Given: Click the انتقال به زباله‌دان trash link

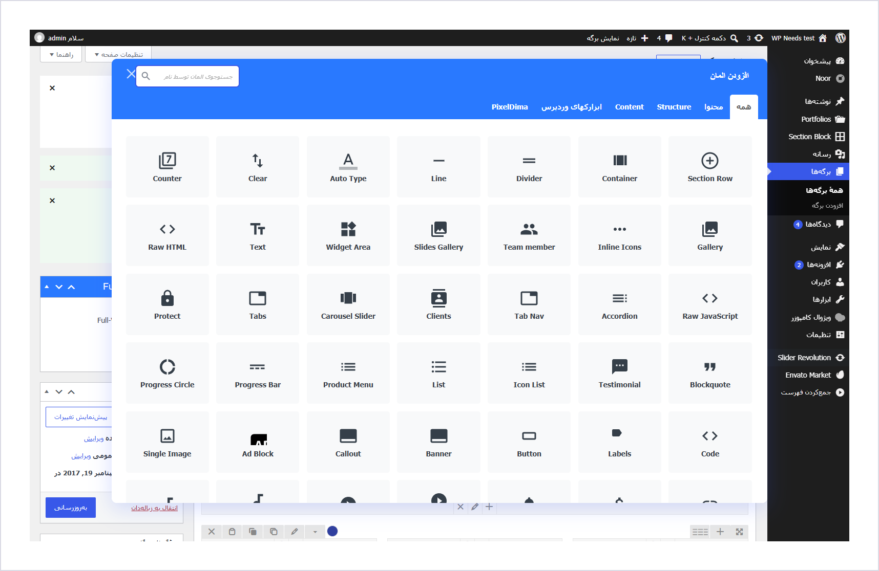Looking at the screenshot, I should pyautogui.click(x=154, y=508).
